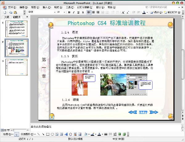Insert a vertical text box
This screenshot has height=142, width=185.
pyautogui.click(x=61, y=134)
